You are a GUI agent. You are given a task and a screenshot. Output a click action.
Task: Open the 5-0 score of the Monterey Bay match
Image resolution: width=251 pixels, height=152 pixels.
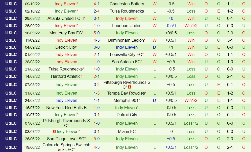(97, 33)
